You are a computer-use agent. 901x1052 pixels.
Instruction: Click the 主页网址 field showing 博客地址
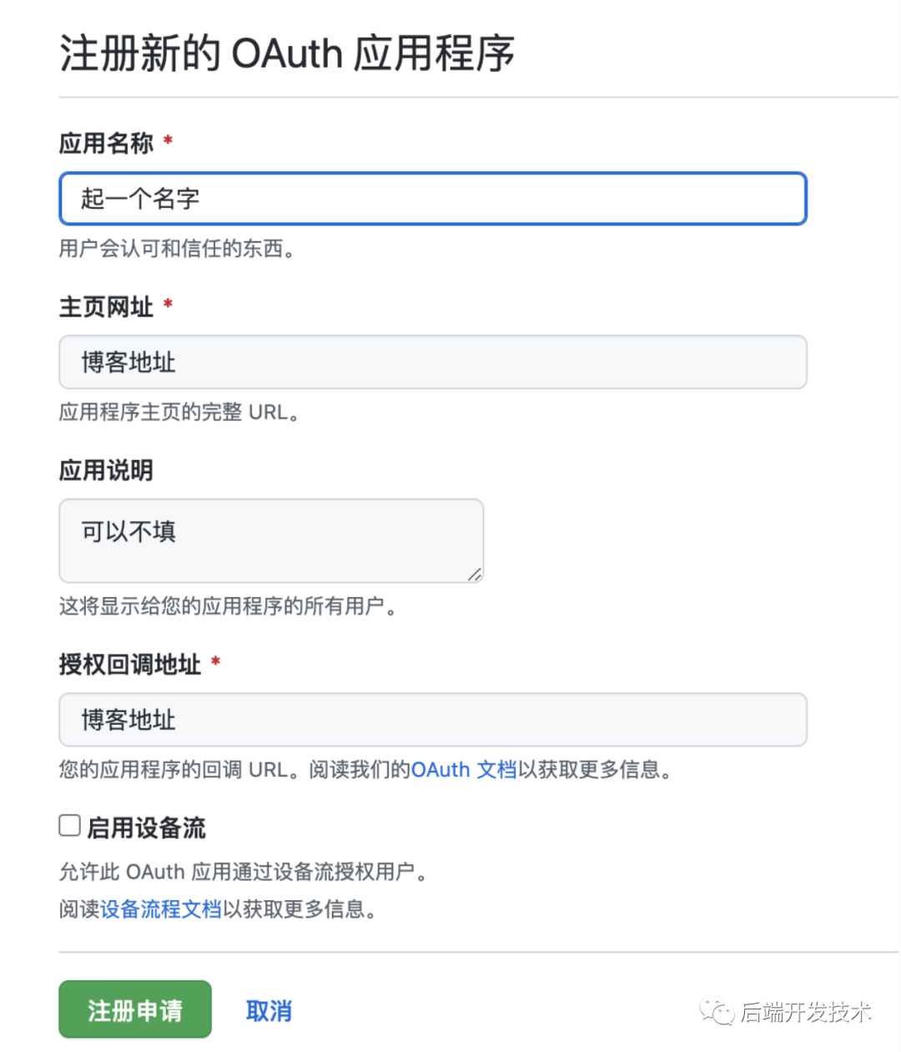(x=432, y=362)
